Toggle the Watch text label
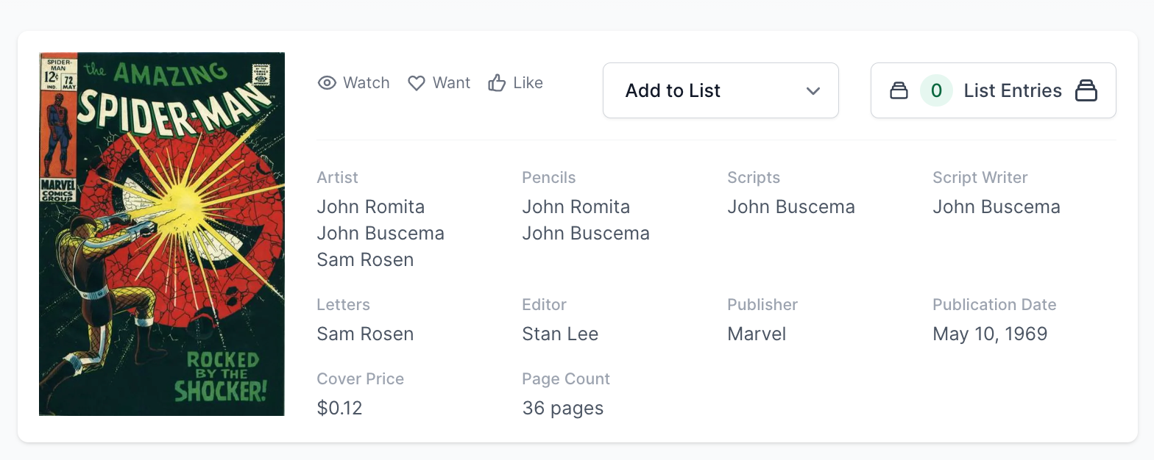The width and height of the screenshot is (1154, 460). point(366,83)
